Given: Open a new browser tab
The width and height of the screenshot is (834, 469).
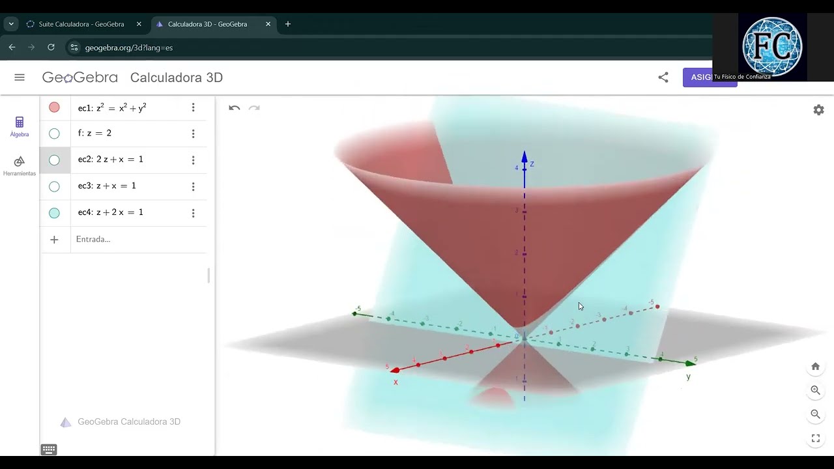Looking at the screenshot, I should (x=288, y=24).
